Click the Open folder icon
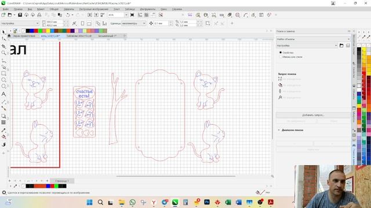 (x=10, y=15)
